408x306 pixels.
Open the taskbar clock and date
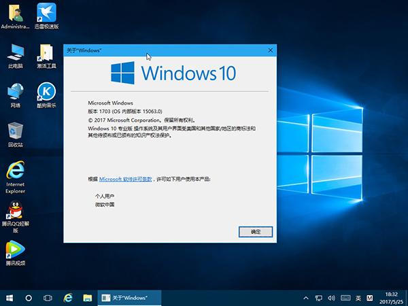[x=392, y=298]
